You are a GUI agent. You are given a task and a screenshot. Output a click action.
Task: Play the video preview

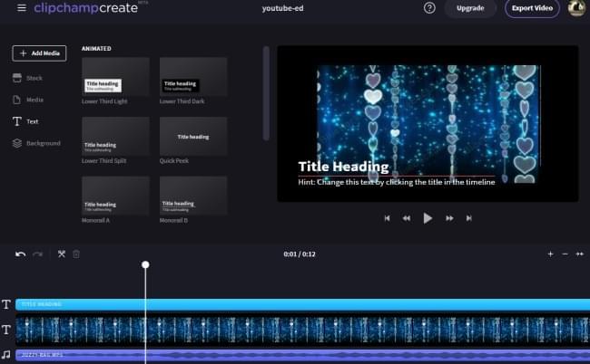click(428, 218)
